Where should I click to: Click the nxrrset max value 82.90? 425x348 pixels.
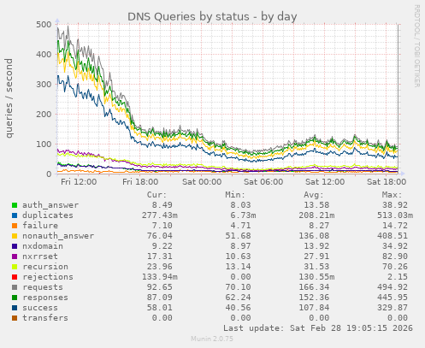pyautogui.click(x=395, y=257)
